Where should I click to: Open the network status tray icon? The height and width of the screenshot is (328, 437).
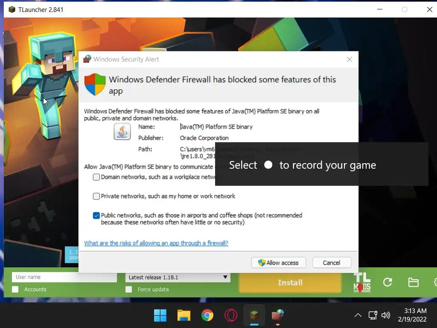[x=373, y=316]
